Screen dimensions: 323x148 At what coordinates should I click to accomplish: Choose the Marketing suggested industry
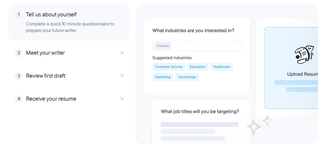point(163,77)
